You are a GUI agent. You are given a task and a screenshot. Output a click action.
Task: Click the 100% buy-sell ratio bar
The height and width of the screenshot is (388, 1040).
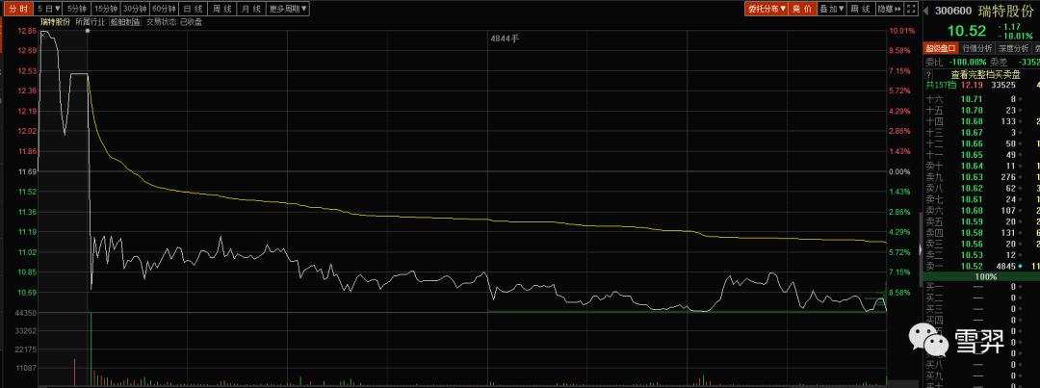981,276
